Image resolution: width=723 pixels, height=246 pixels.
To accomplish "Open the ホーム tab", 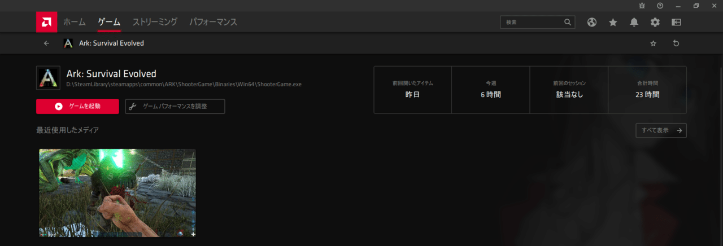I will pyautogui.click(x=74, y=22).
